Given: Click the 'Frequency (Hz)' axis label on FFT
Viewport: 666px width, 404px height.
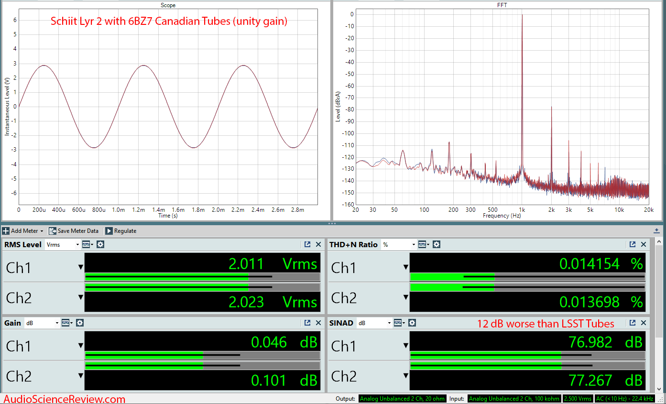Looking at the screenshot, I should pyautogui.click(x=502, y=216).
